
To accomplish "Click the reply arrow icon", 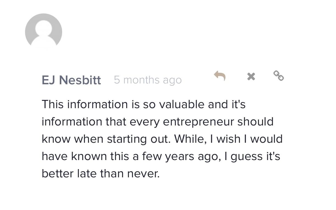I will tap(220, 75).
